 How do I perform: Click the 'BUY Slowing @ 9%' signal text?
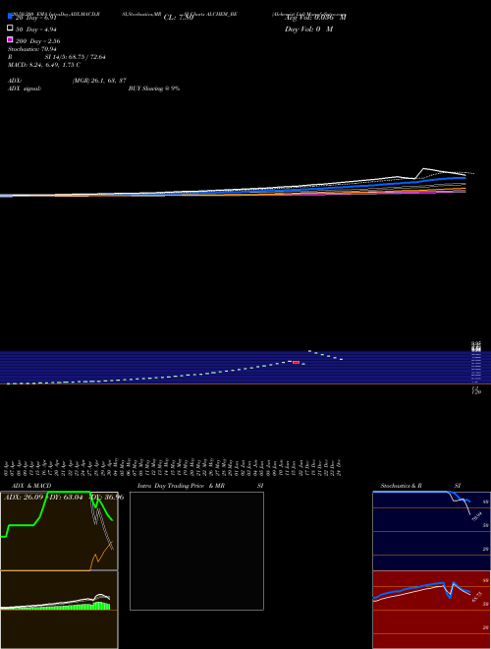pos(154,88)
